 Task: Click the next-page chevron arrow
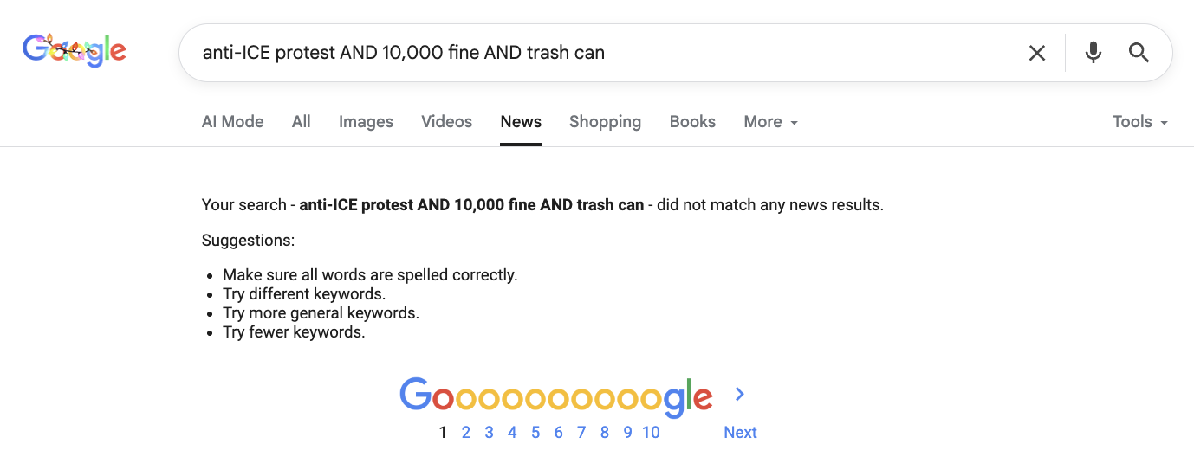click(x=739, y=395)
